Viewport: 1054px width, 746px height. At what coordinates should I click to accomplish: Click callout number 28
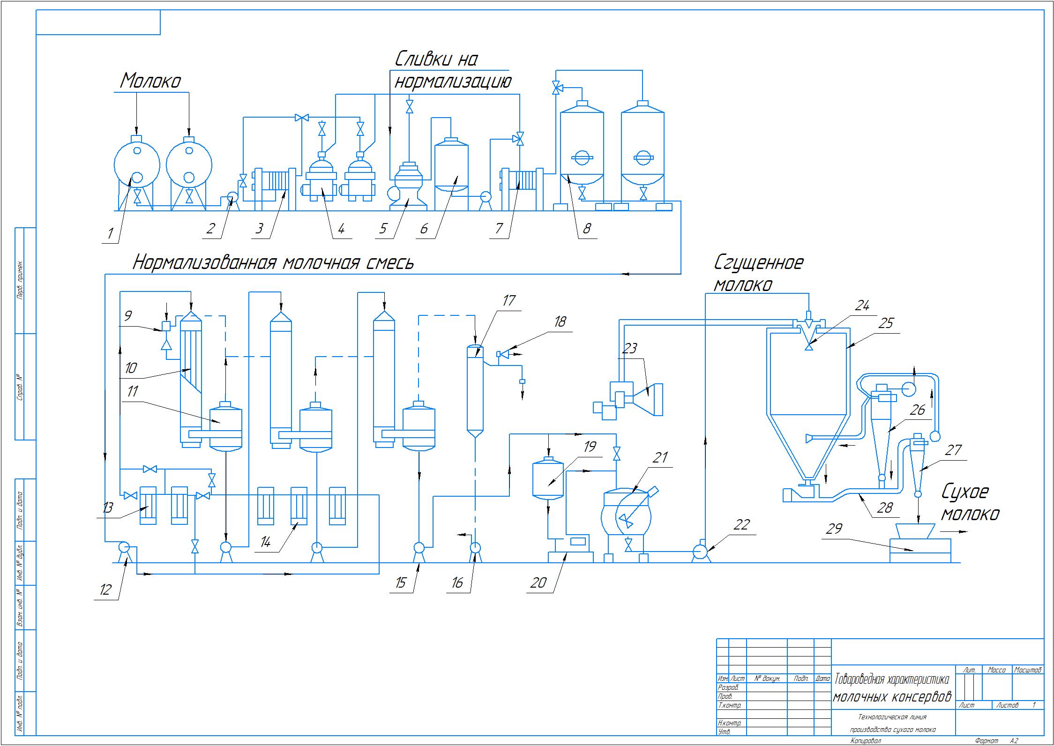[x=884, y=507]
